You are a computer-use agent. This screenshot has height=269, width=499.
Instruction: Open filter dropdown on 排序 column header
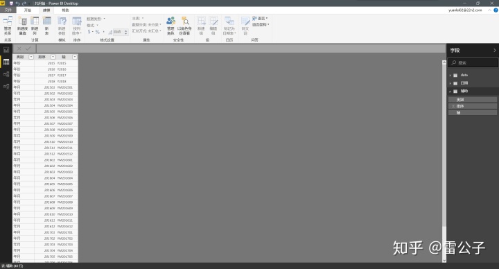click(53, 57)
